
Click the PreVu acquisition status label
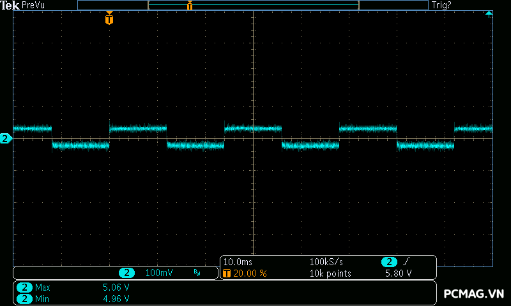coord(33,5)
